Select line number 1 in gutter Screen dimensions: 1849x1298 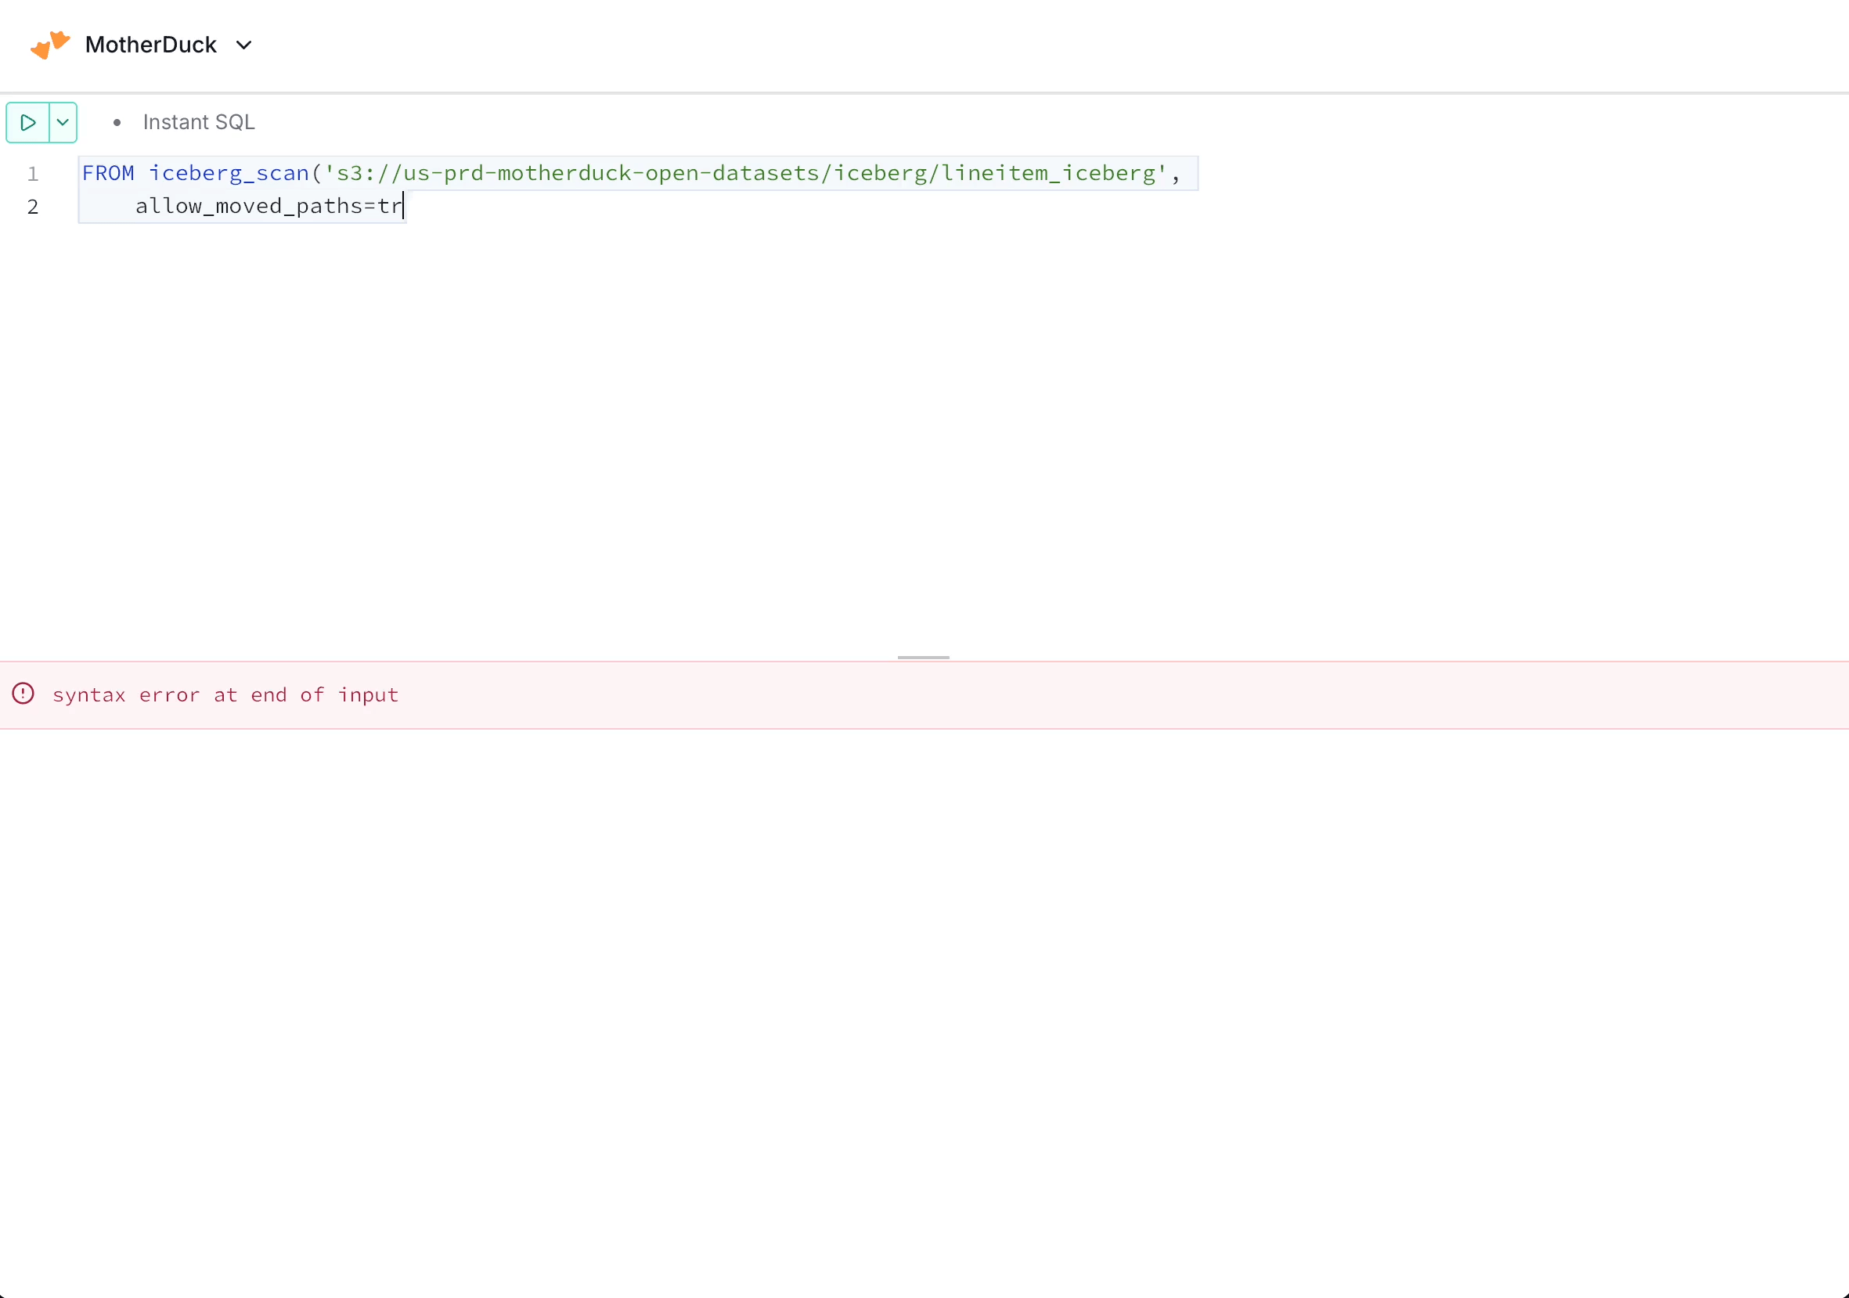[x=33, y=174]
